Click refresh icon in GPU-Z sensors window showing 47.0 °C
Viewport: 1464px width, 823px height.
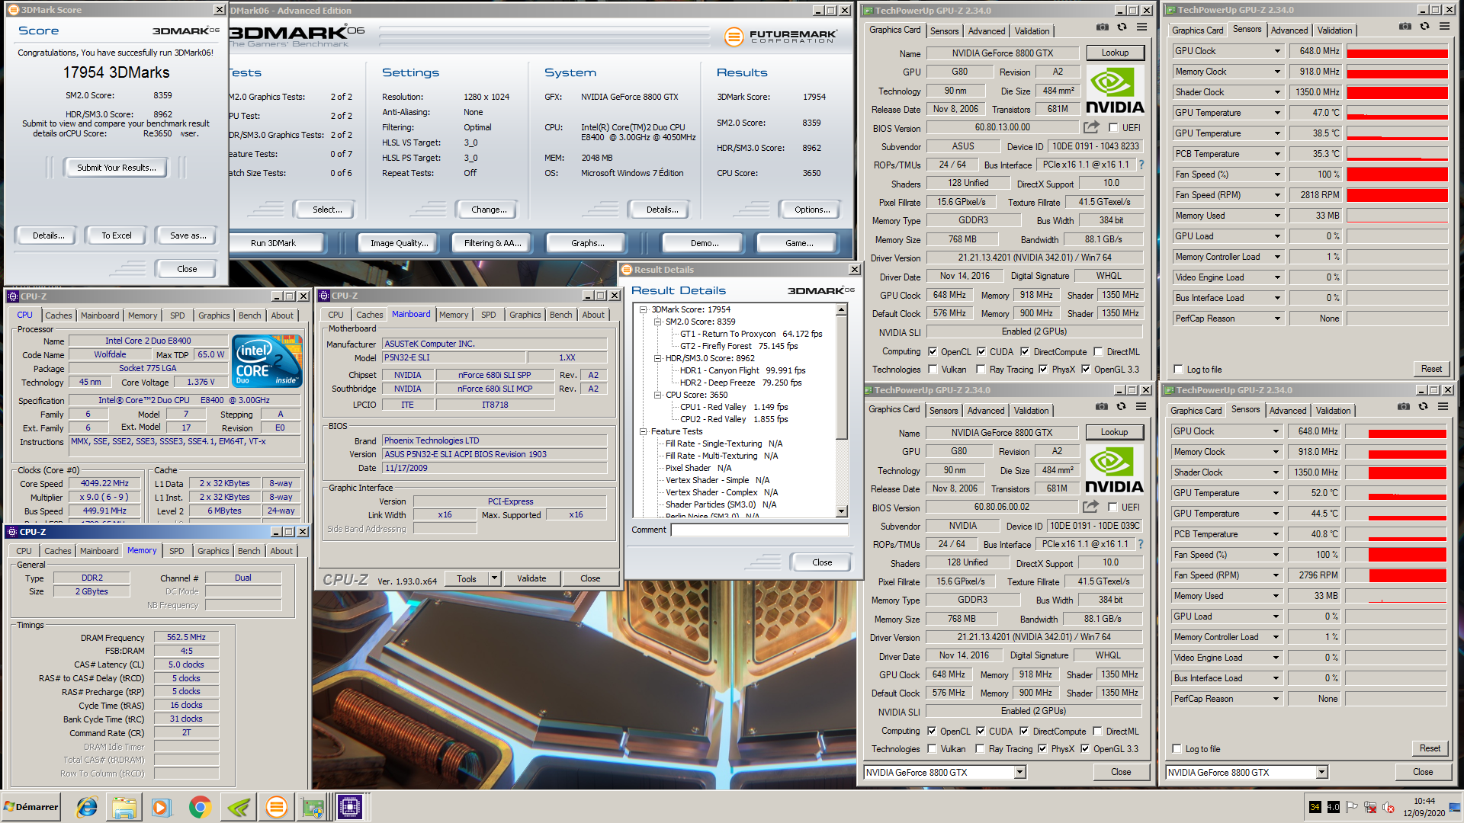coord(1424,27)
